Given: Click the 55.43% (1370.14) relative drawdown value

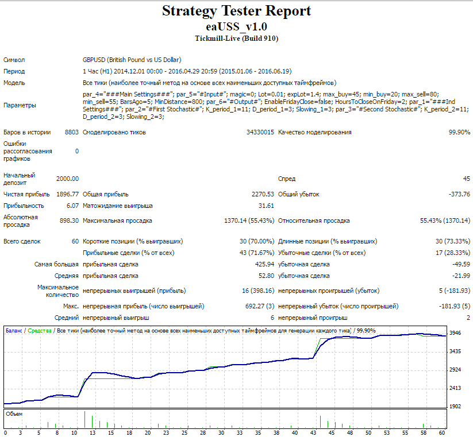Looking at the screenshot, I should point(445,221).
